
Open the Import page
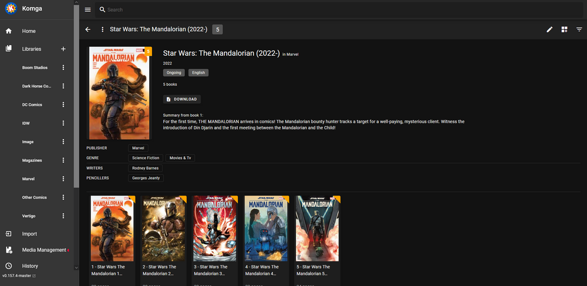pos(29,234)
